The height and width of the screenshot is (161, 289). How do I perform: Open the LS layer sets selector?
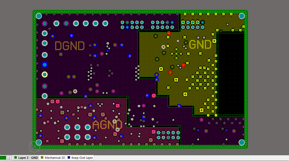pos(8,158)
